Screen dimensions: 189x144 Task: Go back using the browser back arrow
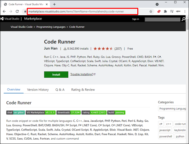4,11
